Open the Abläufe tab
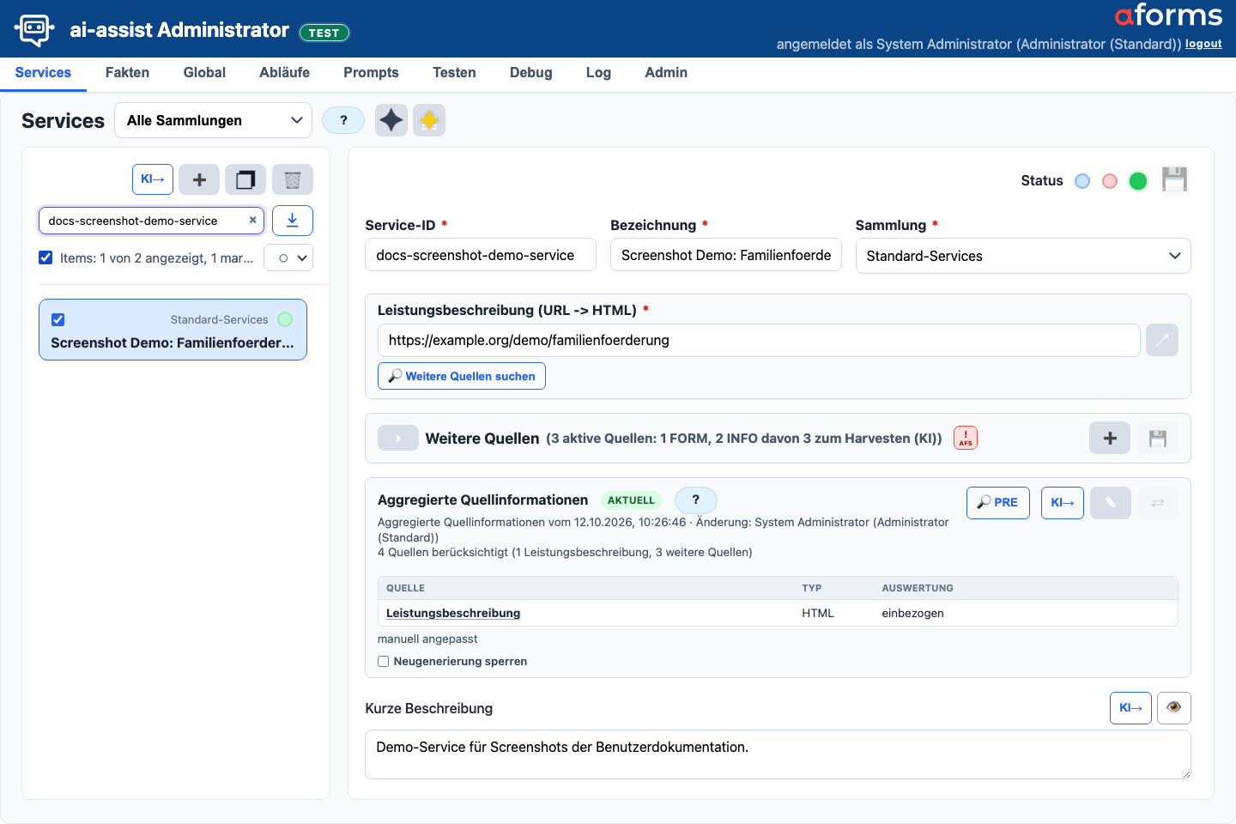This screenshot has width=1236, height=824. [x=285, y=73]
